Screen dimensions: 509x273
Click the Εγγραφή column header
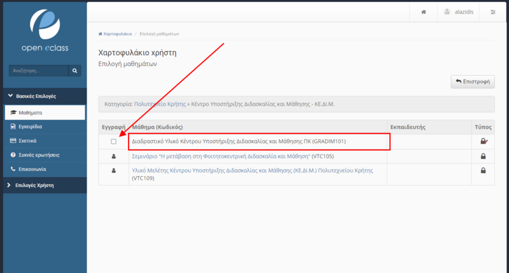114,127
